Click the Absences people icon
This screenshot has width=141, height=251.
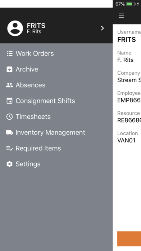point(9,85)
